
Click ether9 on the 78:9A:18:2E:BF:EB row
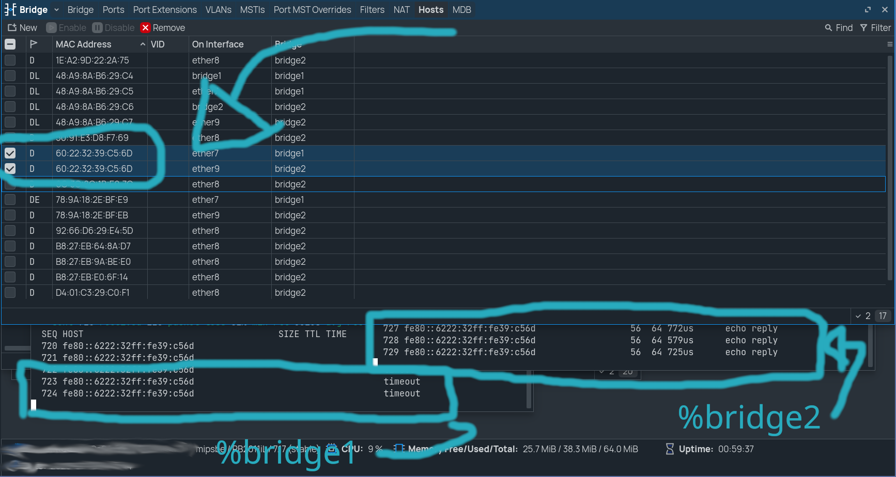pos(206,215)
